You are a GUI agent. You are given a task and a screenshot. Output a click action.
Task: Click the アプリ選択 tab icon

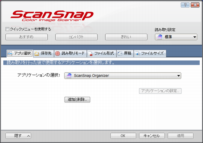point(10,53)
